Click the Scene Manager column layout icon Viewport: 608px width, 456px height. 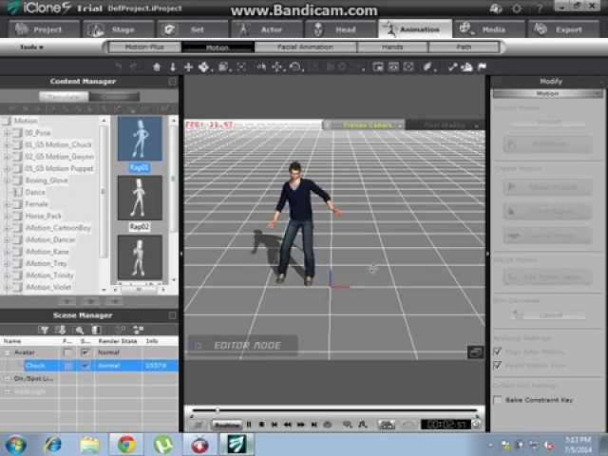pyautogui.click(x=96, y=330)
